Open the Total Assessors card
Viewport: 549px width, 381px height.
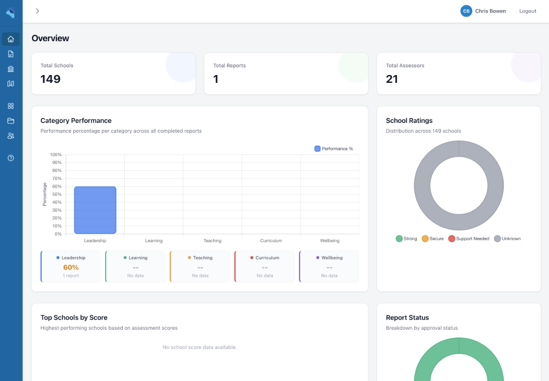tap(459, 74)
